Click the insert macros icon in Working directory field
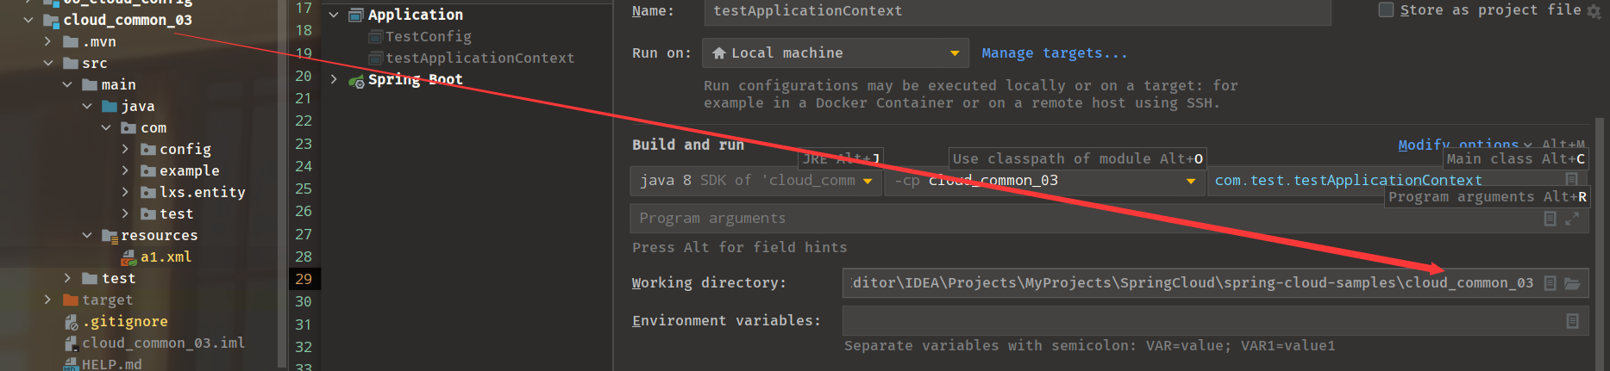Image resolution: width=1610 pixels, height=371 pixels. [1550, 283]
